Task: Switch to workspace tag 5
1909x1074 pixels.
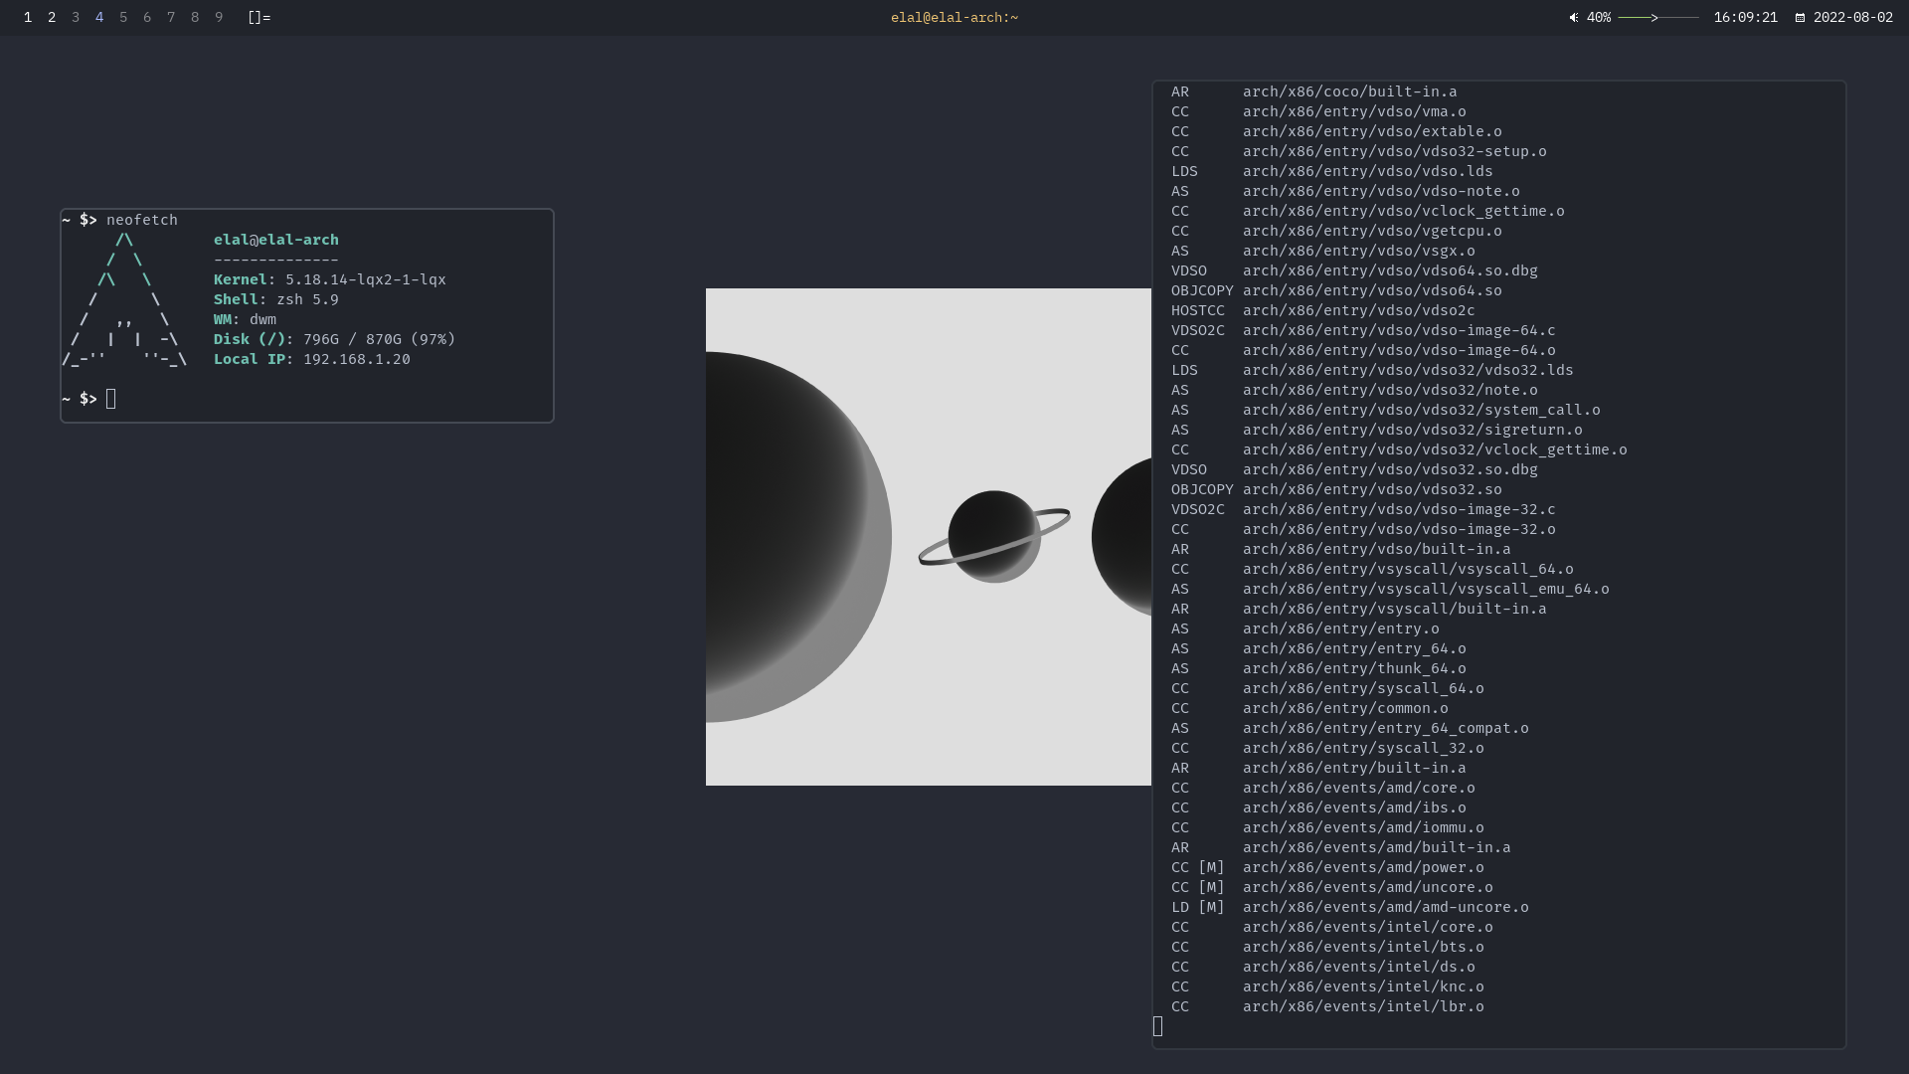Action: click(x=123, y=18)
